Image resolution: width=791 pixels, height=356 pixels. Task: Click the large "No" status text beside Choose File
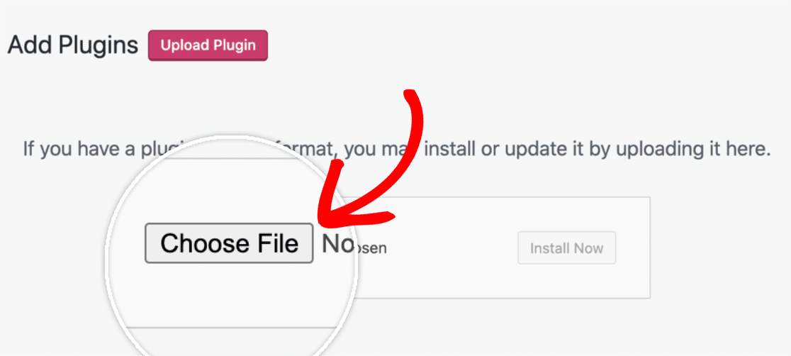point(337,244)
